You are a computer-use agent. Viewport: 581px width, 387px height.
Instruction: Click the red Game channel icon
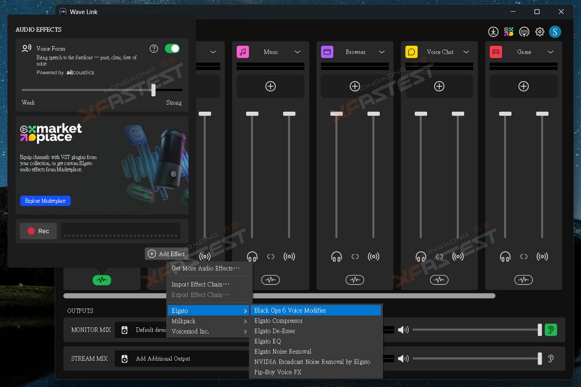pos(496,52)
